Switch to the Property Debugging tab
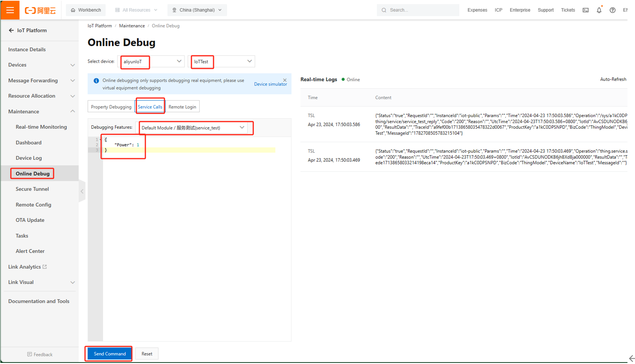Image resolution: width=635 pixels, height=364 pixels. [x=111, y=107]
